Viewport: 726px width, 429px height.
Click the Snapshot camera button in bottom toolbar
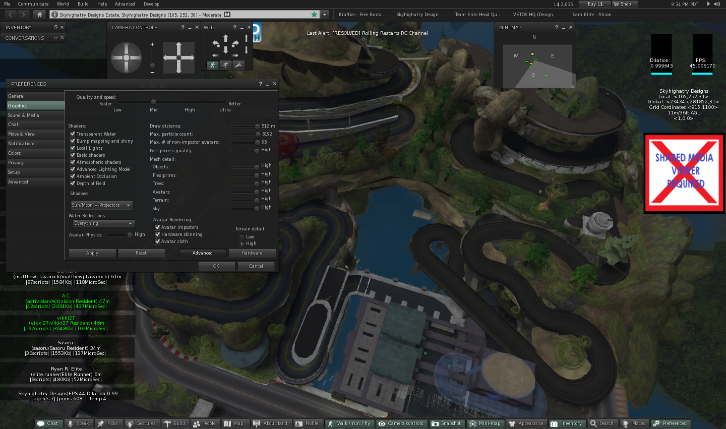pos(447,423)
